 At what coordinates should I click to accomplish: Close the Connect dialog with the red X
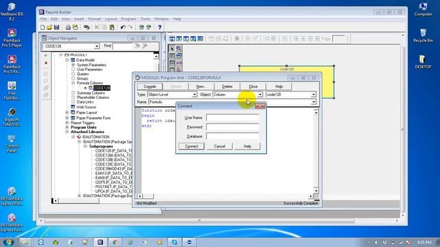pos(260,106)
